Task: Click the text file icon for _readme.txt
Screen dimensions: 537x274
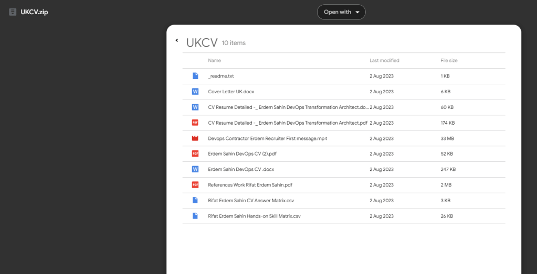Action: point(195,76)
